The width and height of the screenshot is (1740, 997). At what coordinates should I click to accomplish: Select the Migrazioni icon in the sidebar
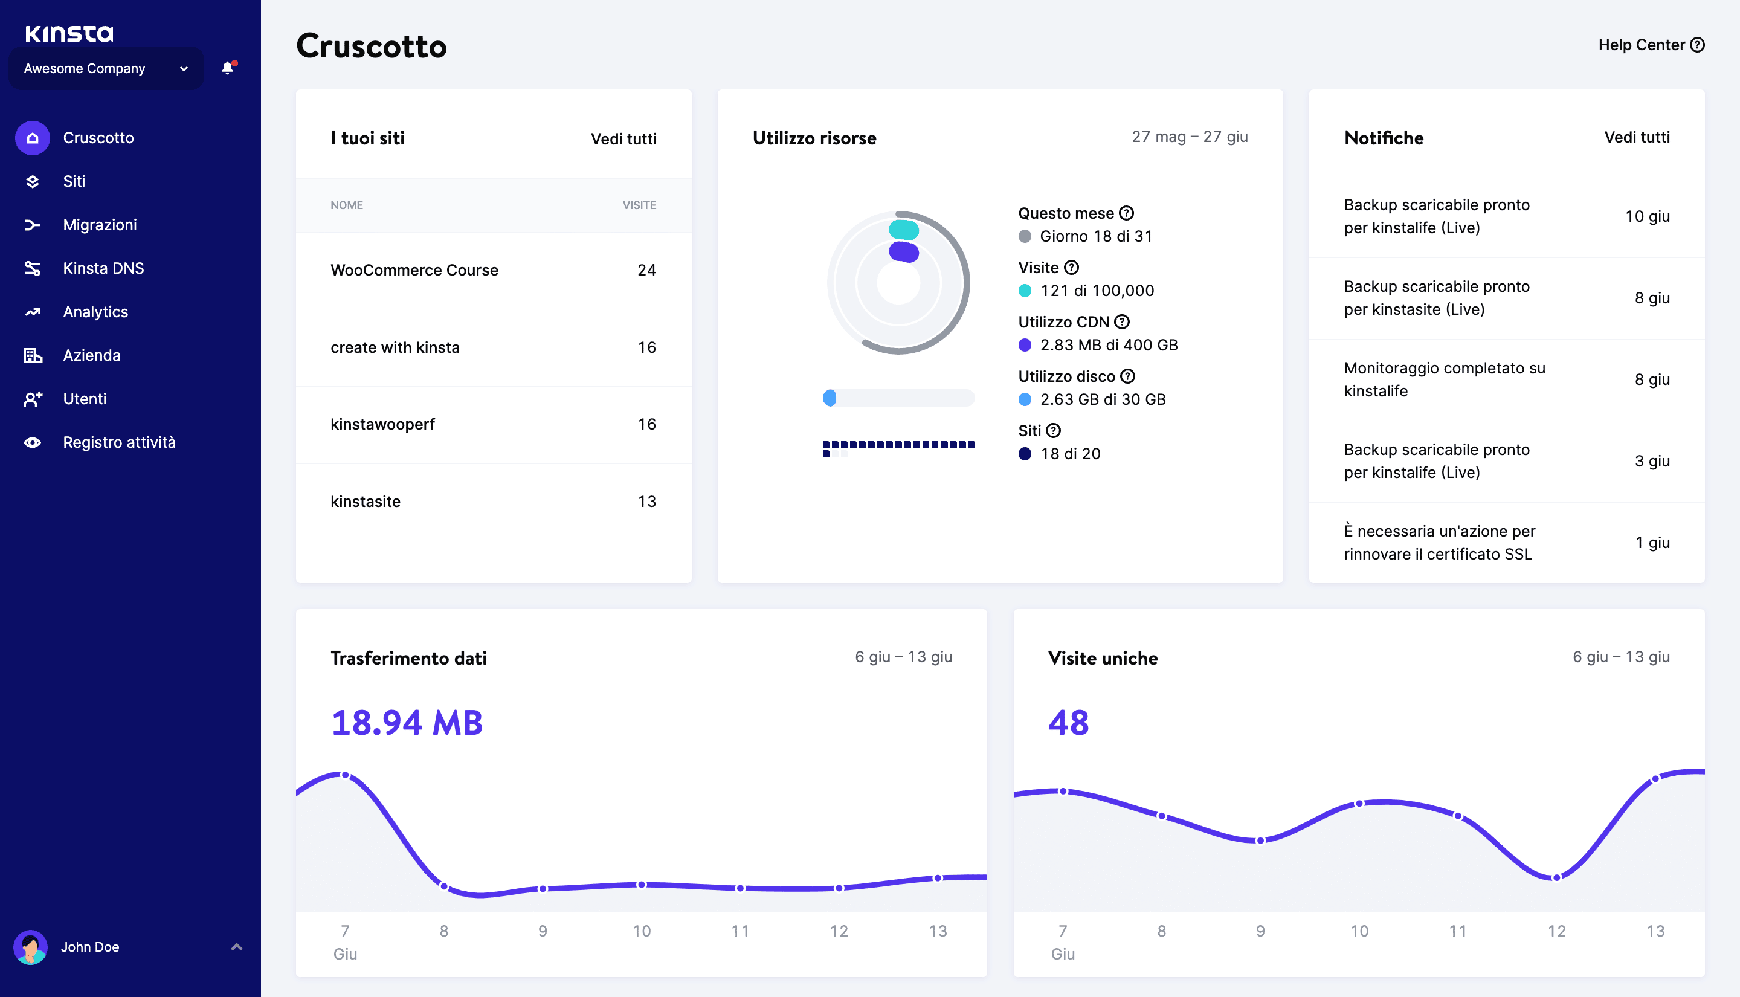click(x=32, y=225)
